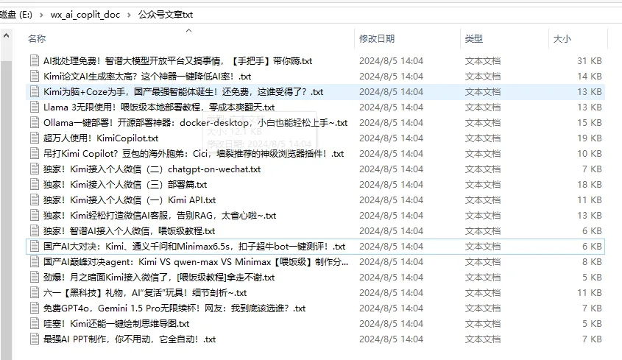Sort files by 类型 column header

click(x=474, y=39)
